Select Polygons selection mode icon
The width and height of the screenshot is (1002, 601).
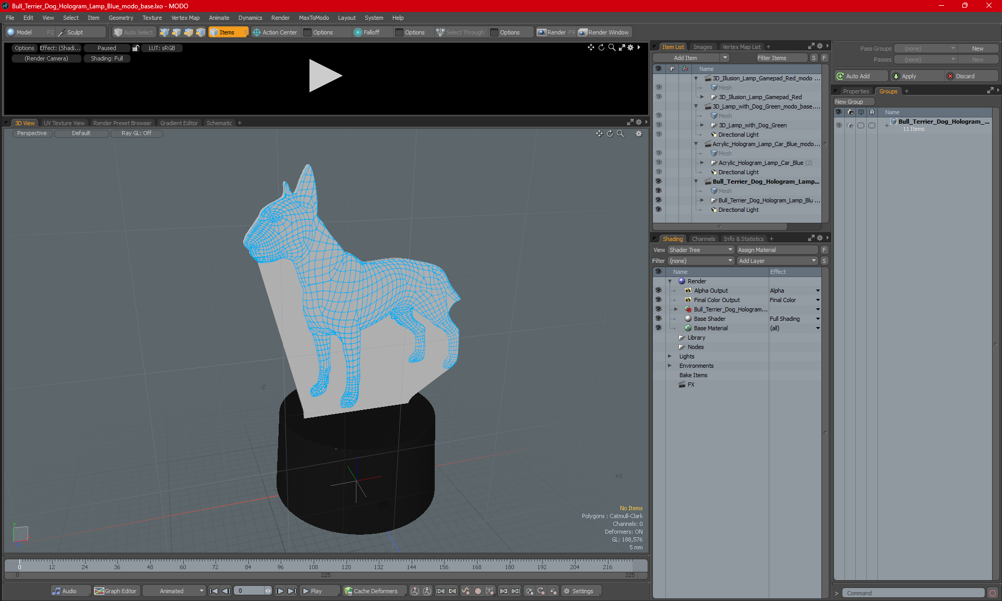188,32
